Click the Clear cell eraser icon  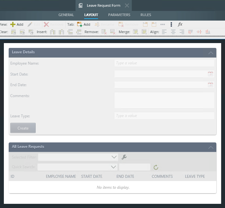point(14,32)
